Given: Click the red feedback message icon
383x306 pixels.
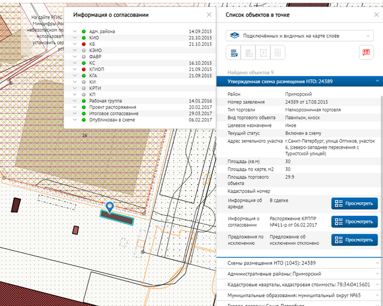Looking at the screenshot, I should (365, 53).
